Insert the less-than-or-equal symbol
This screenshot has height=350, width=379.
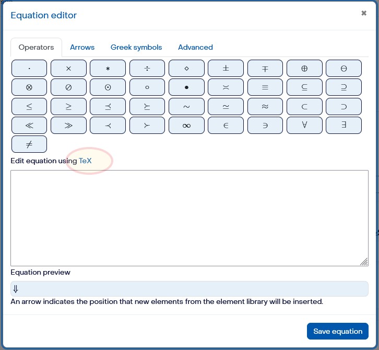pyautogui.click(x=29, y=107)
